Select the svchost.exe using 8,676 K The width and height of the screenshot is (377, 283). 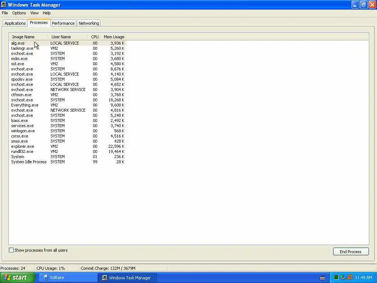[68, 69]
